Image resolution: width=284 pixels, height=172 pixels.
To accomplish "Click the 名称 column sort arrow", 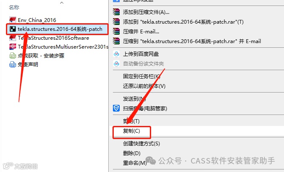I will tap(62, 3).
